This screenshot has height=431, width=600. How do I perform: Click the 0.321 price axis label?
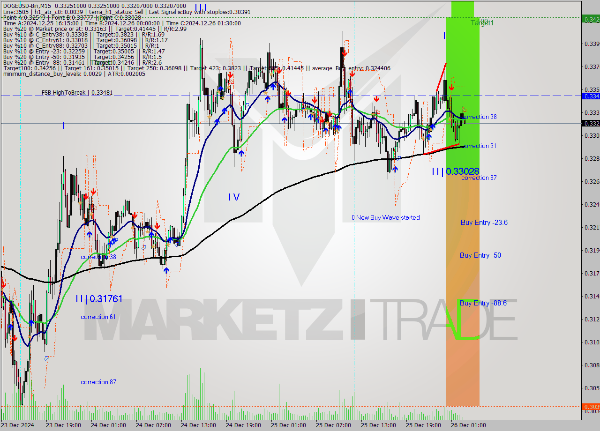(591, 228)
